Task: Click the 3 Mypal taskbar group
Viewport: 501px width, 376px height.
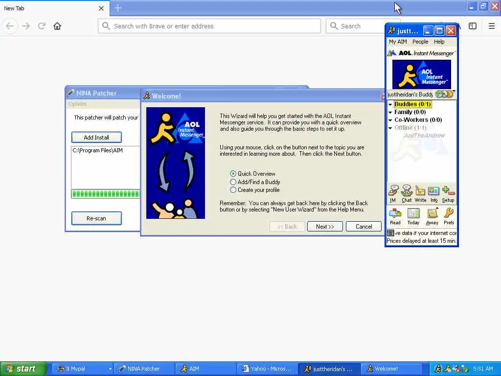Action: 82,369
